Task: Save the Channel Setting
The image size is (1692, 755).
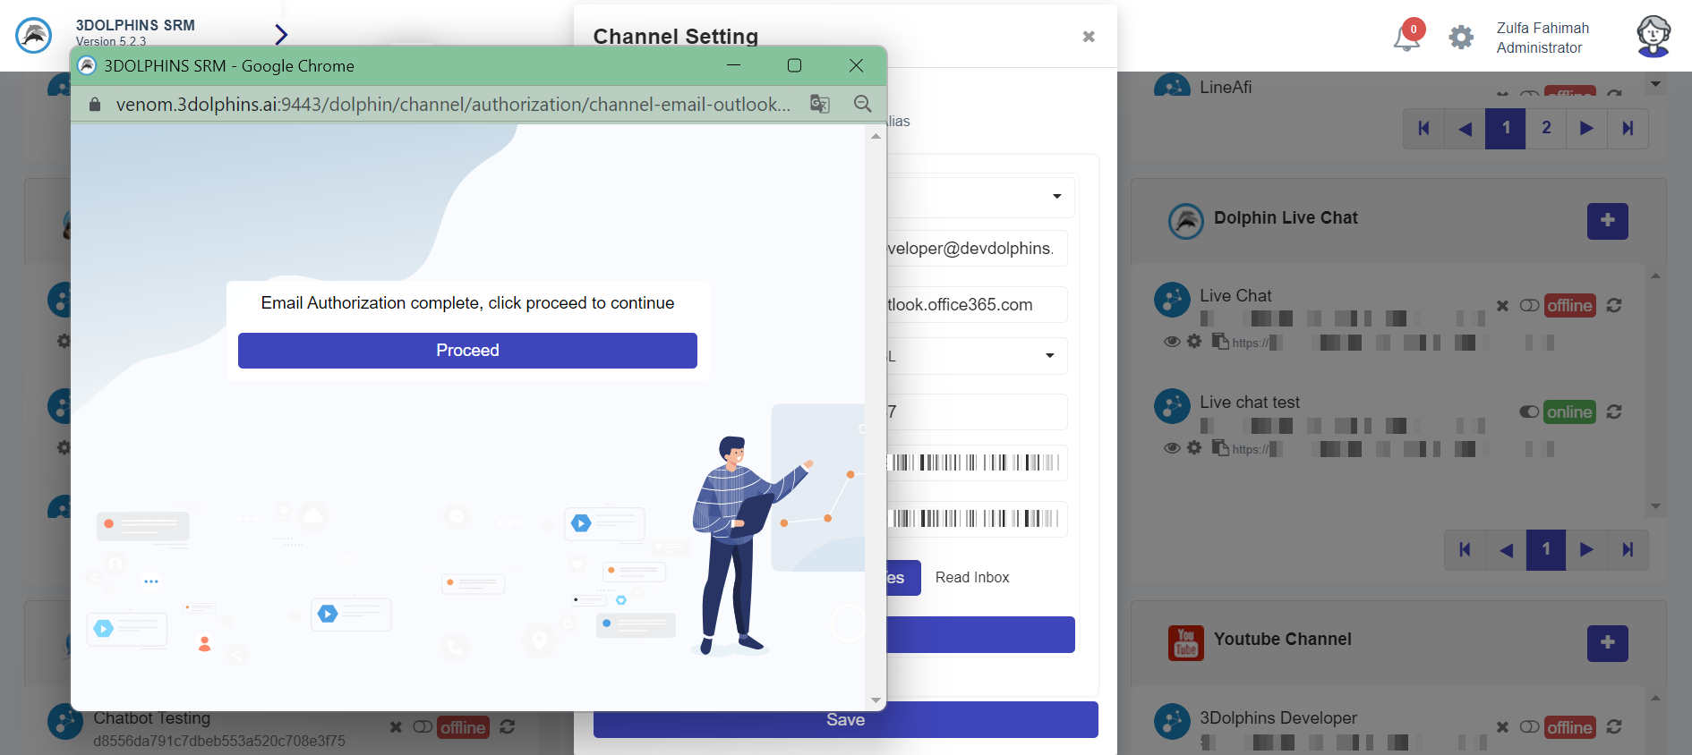Action: coord(845,720)
